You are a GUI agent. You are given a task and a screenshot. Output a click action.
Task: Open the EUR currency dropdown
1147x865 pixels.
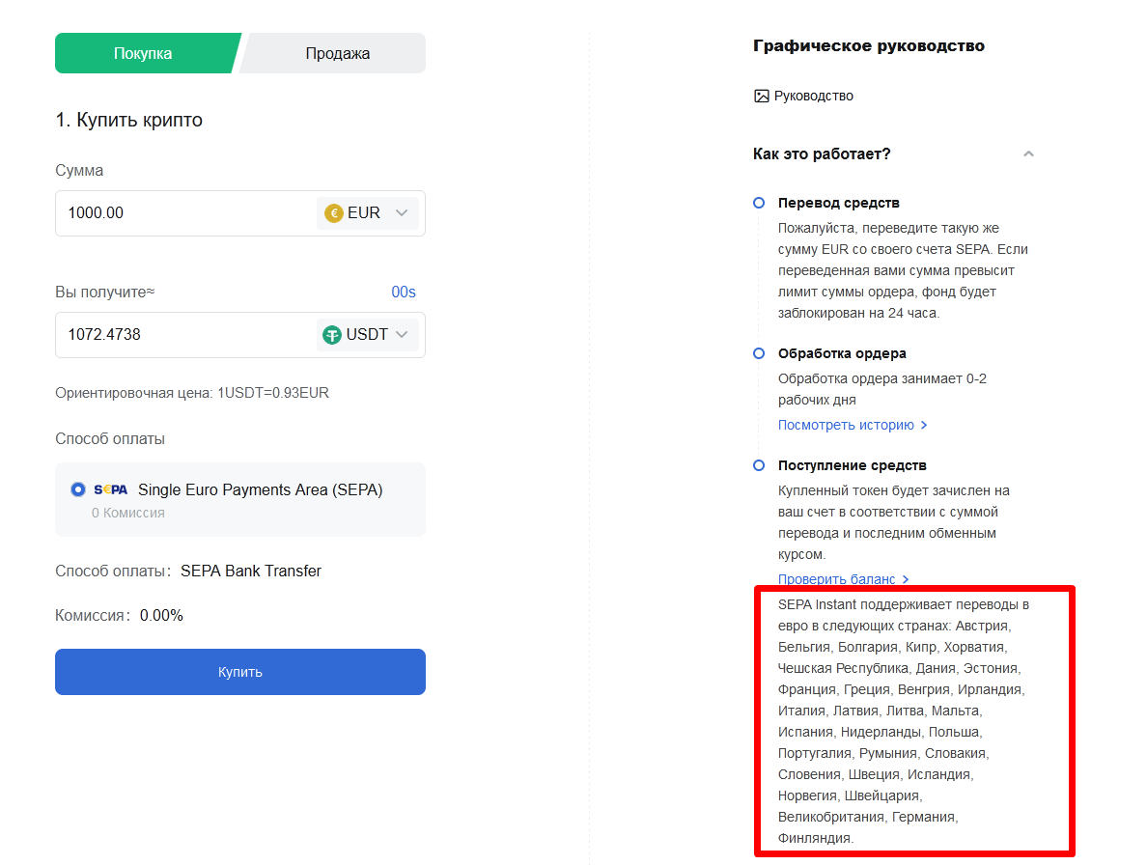coord(368,212)
